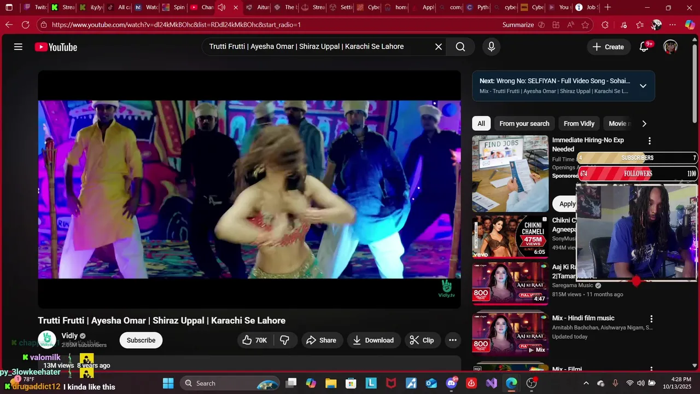This screenshot has width=700, height=394.
Task: Open more actions under the video
Action: coord(453,340)
